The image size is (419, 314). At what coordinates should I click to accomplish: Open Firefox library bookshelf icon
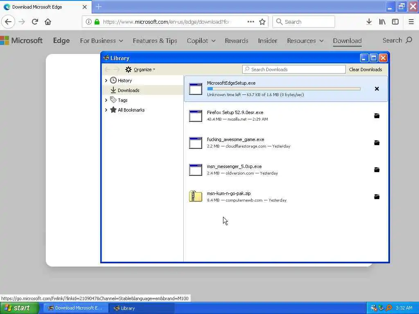pos(382,22)
